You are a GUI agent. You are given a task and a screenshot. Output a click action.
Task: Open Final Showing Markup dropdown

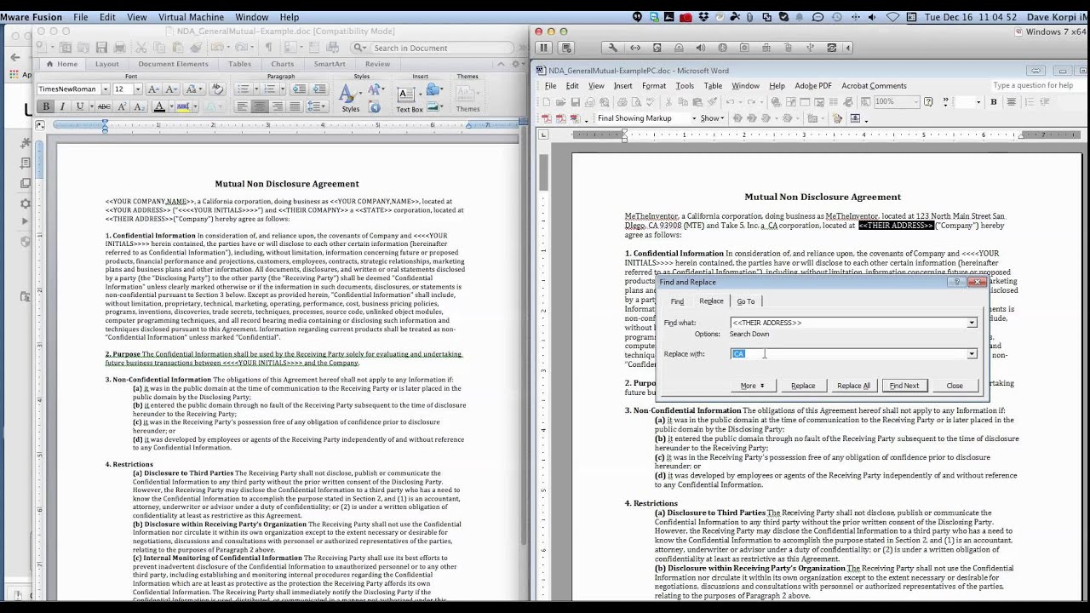[x=694, y=118]
